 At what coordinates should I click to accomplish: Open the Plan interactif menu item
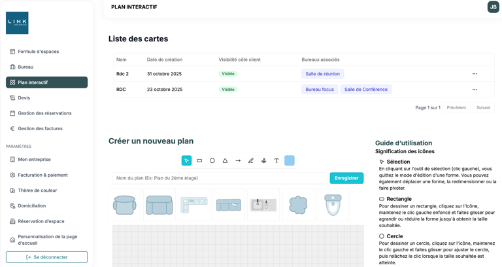pos(47,82)
